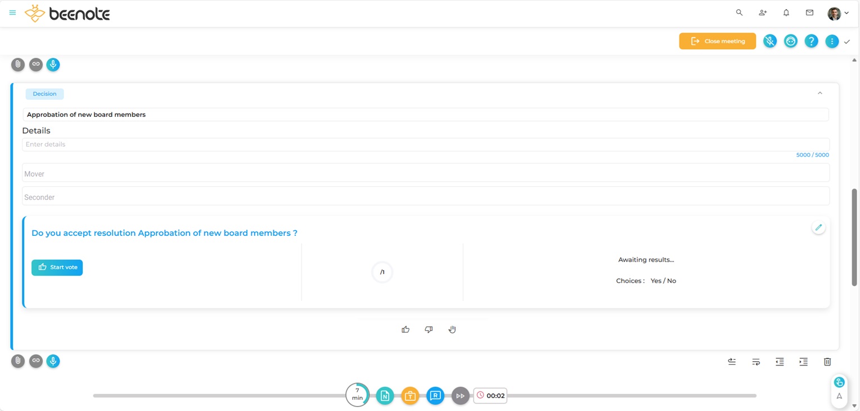
Task: Open the notes (N) icon in bottom bar
Action: coord(385,396)
